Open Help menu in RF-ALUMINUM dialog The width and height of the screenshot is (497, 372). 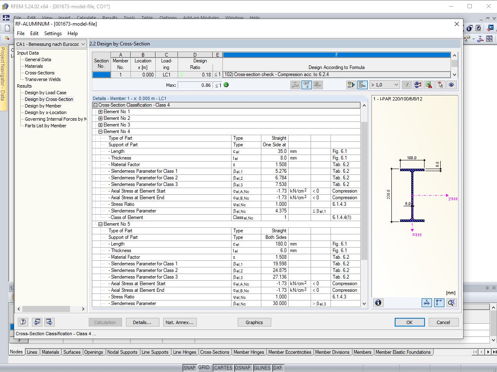click(72, 33)
